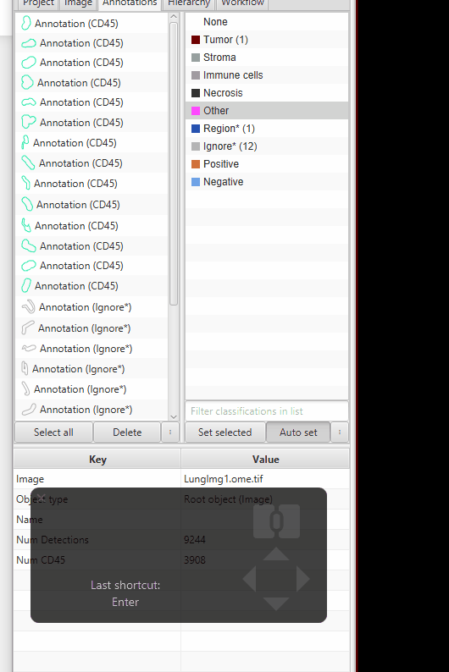The height and width of the screenshot is (672, 449).
Task: Click the magenta Other color swatch
Action: pos(196,111)
